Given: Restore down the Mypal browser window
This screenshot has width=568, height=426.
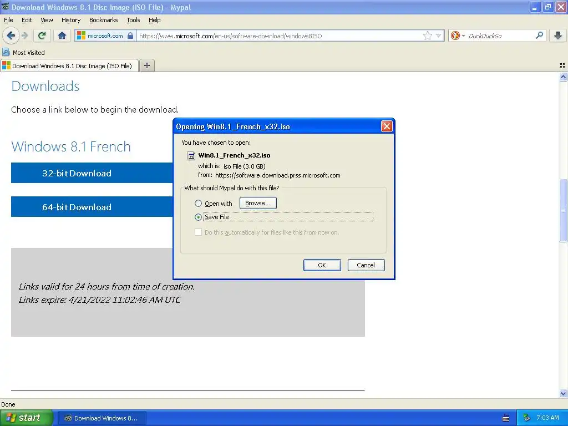Looking at the screenshot, I should click(x=547, y=7).
